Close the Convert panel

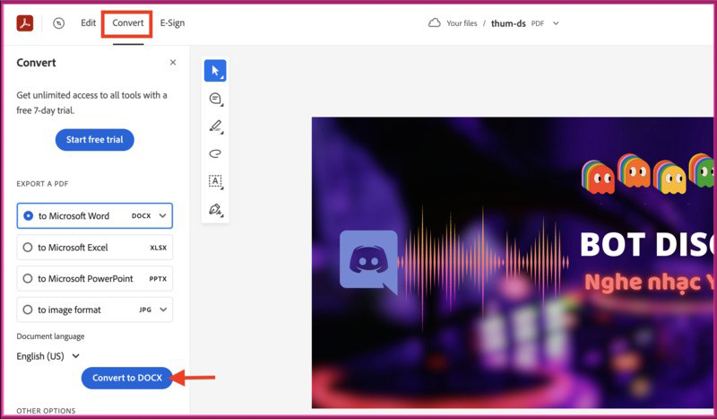click(173, 62)
